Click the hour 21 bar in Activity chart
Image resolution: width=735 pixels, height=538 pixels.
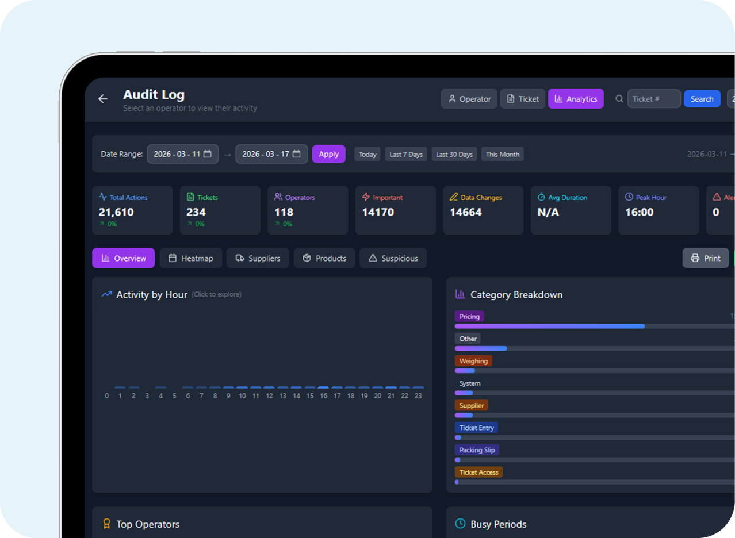point(391,388)
